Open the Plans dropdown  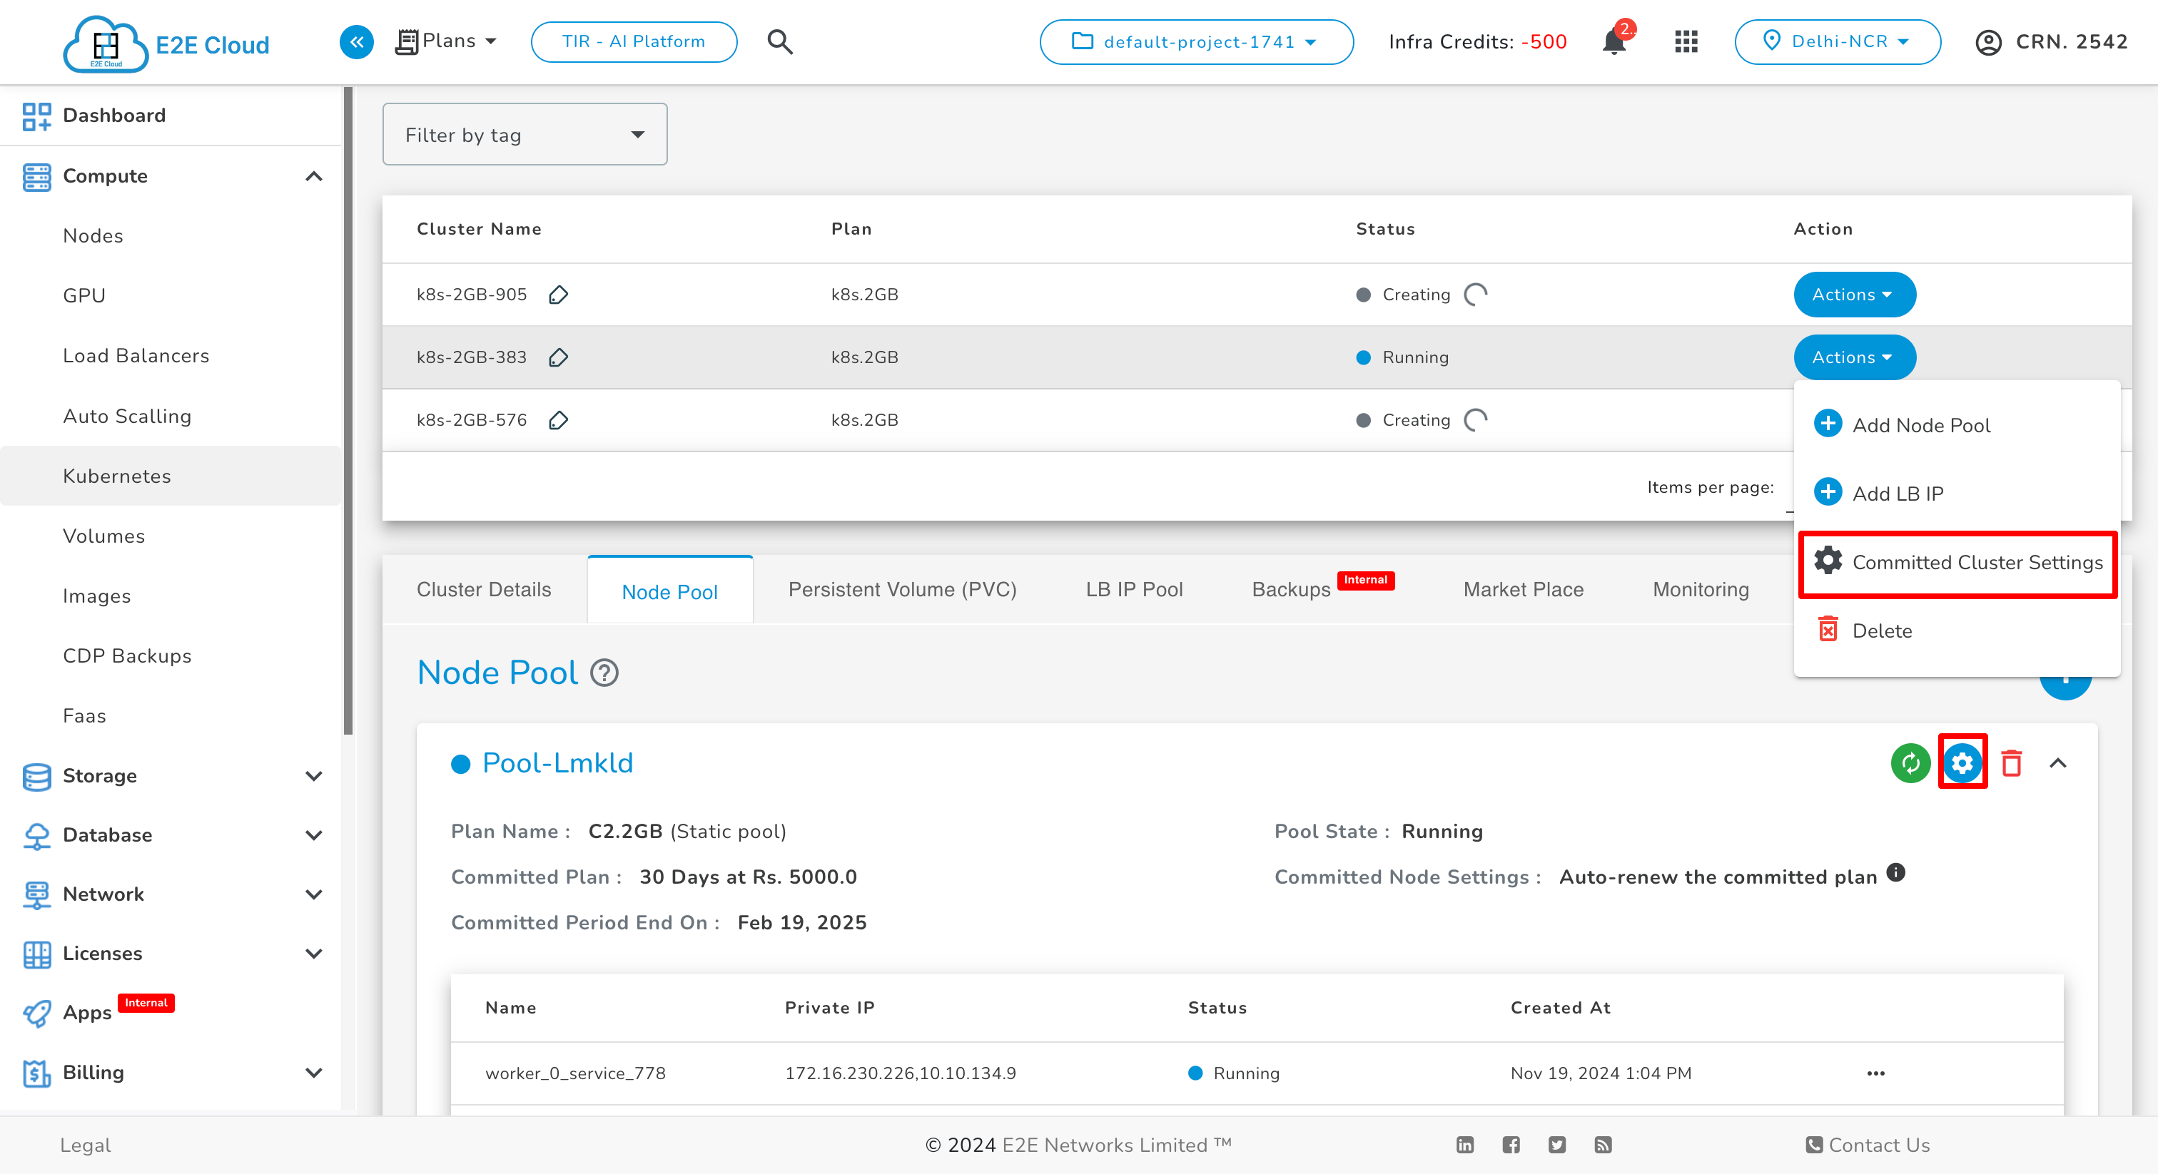pos(447,41)
